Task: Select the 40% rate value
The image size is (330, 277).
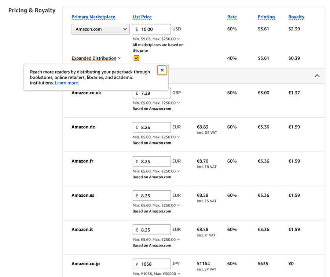Action: pyautogui.click(x=232, y=58)
